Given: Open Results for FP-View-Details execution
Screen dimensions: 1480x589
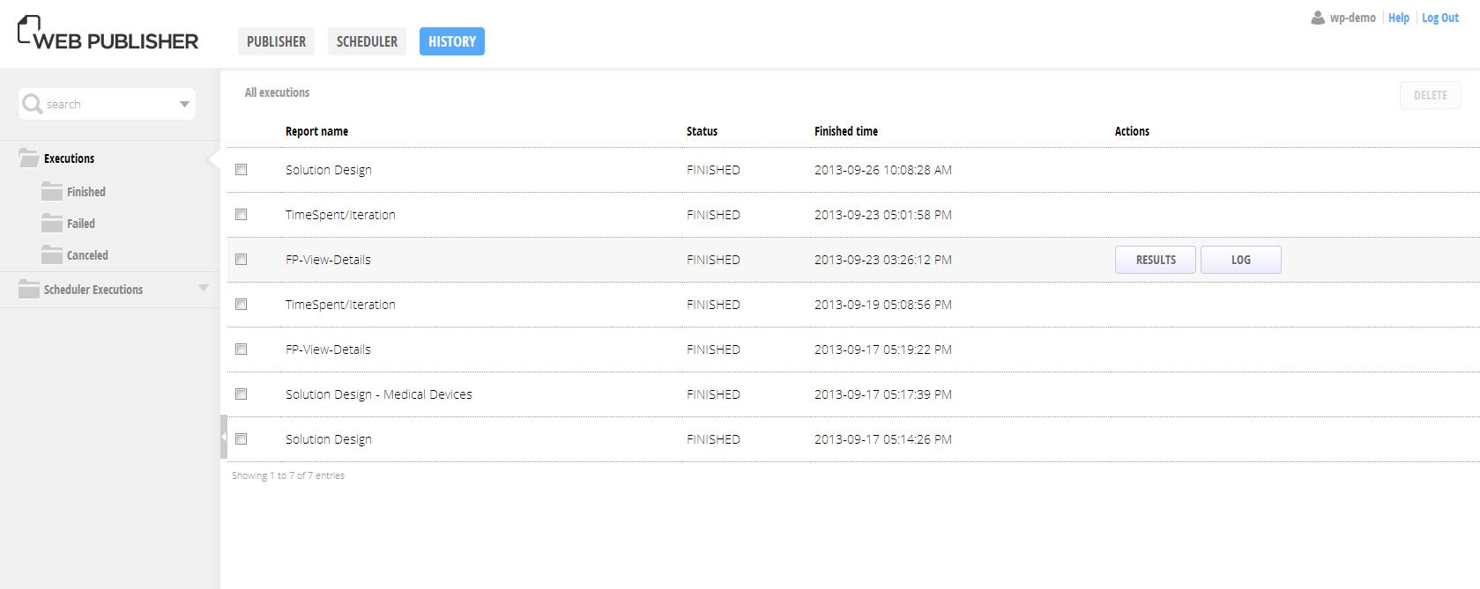Looking at the screenshot, I should point(1155,260).
